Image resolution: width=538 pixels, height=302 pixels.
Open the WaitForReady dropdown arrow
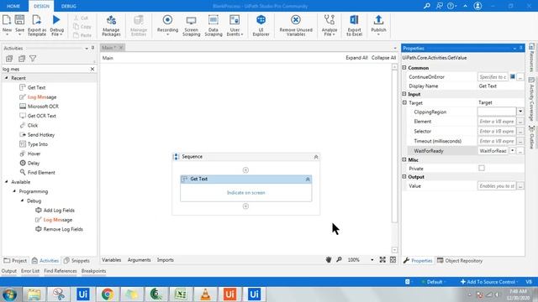click(x=513, y=151)
